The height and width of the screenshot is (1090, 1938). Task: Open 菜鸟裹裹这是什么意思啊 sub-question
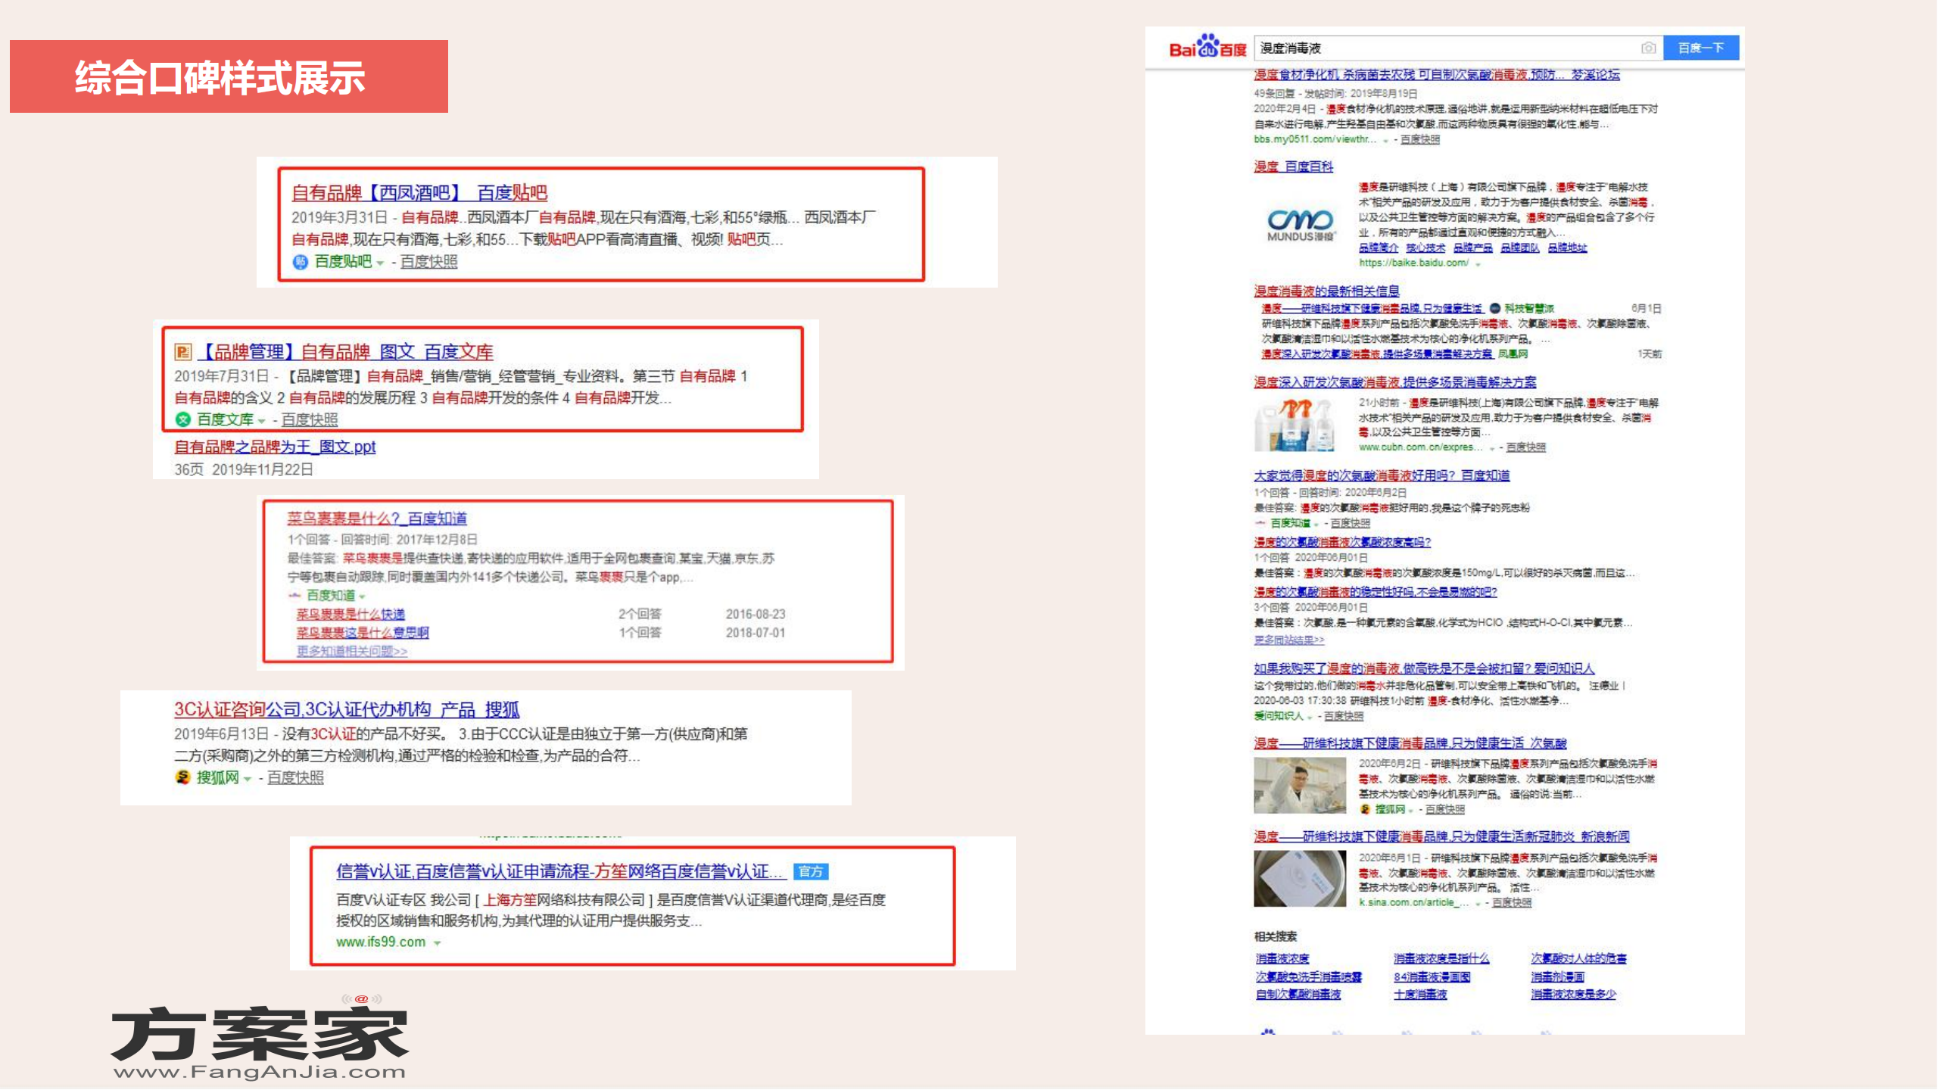(363, 632)
